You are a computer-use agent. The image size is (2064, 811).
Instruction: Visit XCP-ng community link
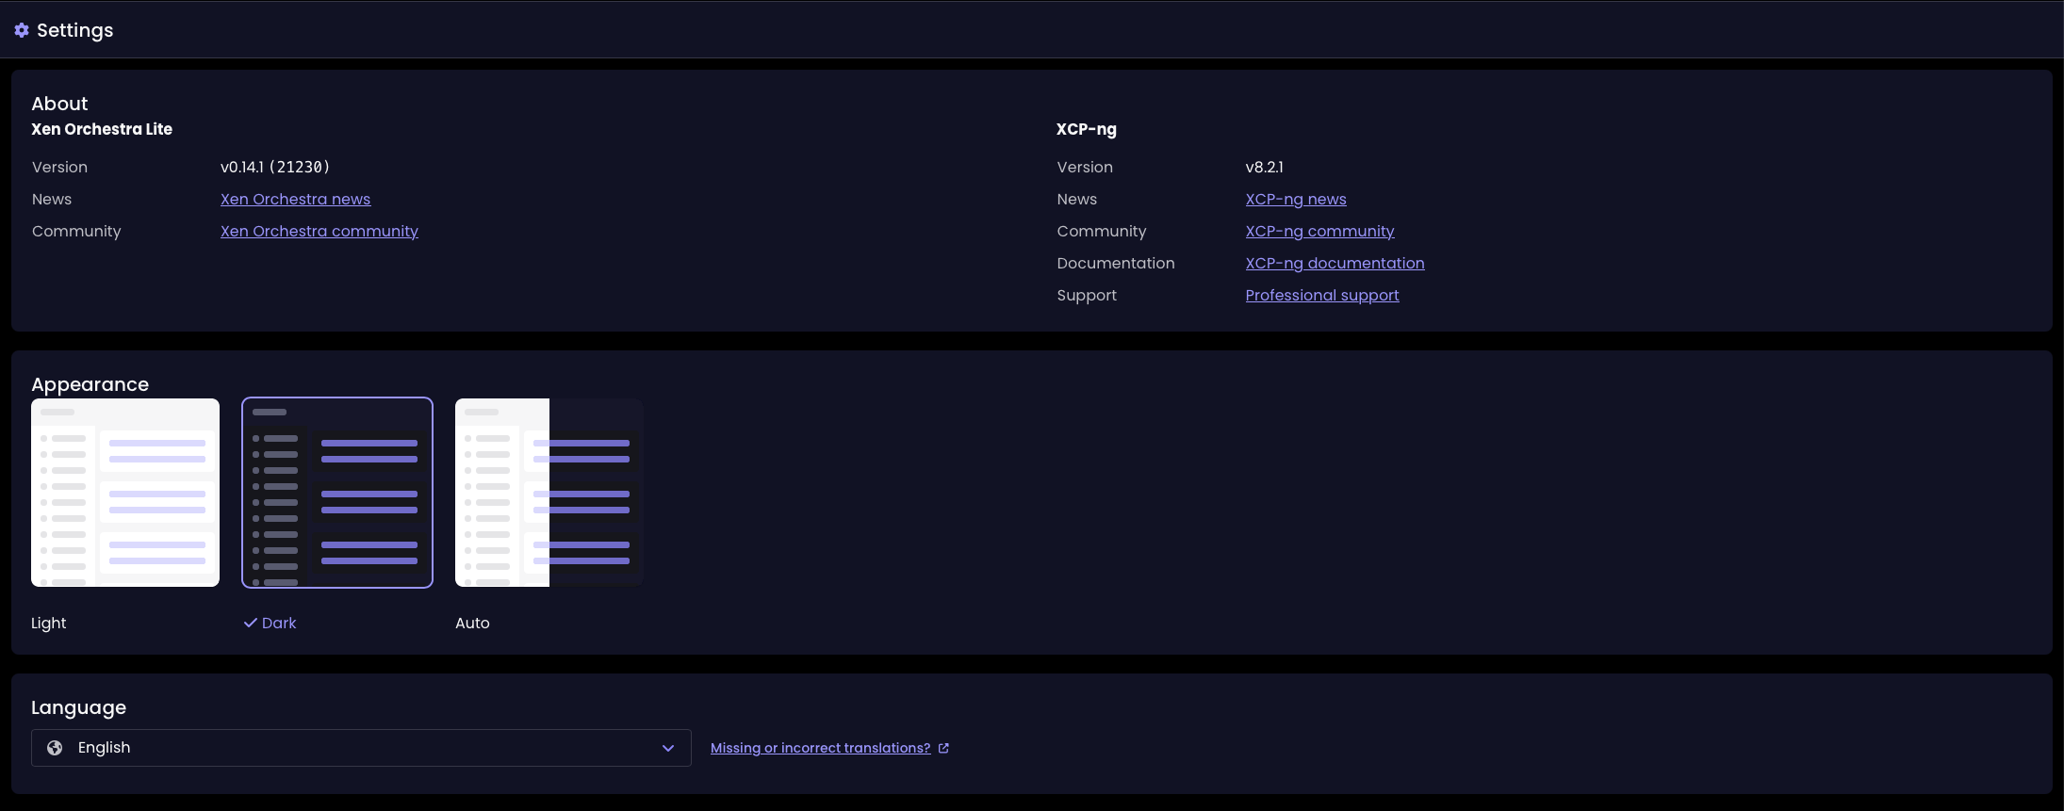click(x=1319, y=231)
